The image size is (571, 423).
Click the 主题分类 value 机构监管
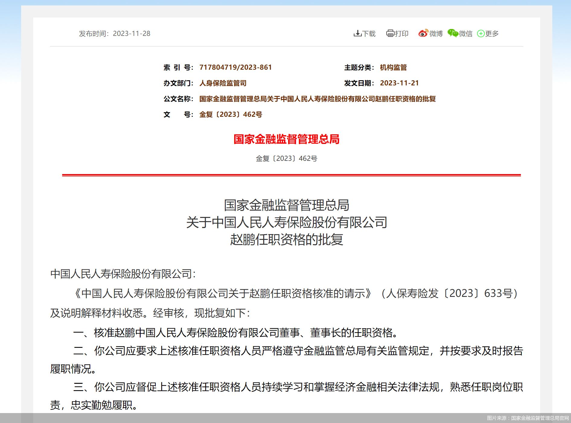pos(393,67)
